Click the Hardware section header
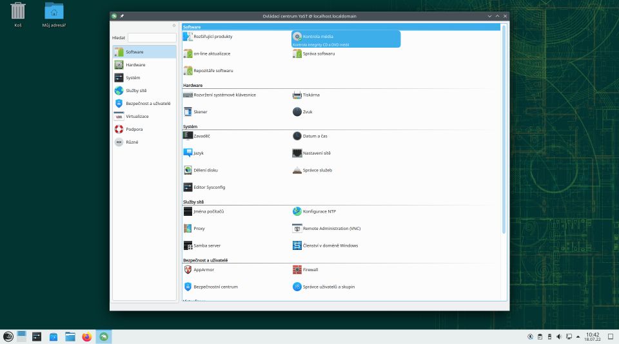Image resolution: width=619 pixels, height=344 pixels. (193, 86)
